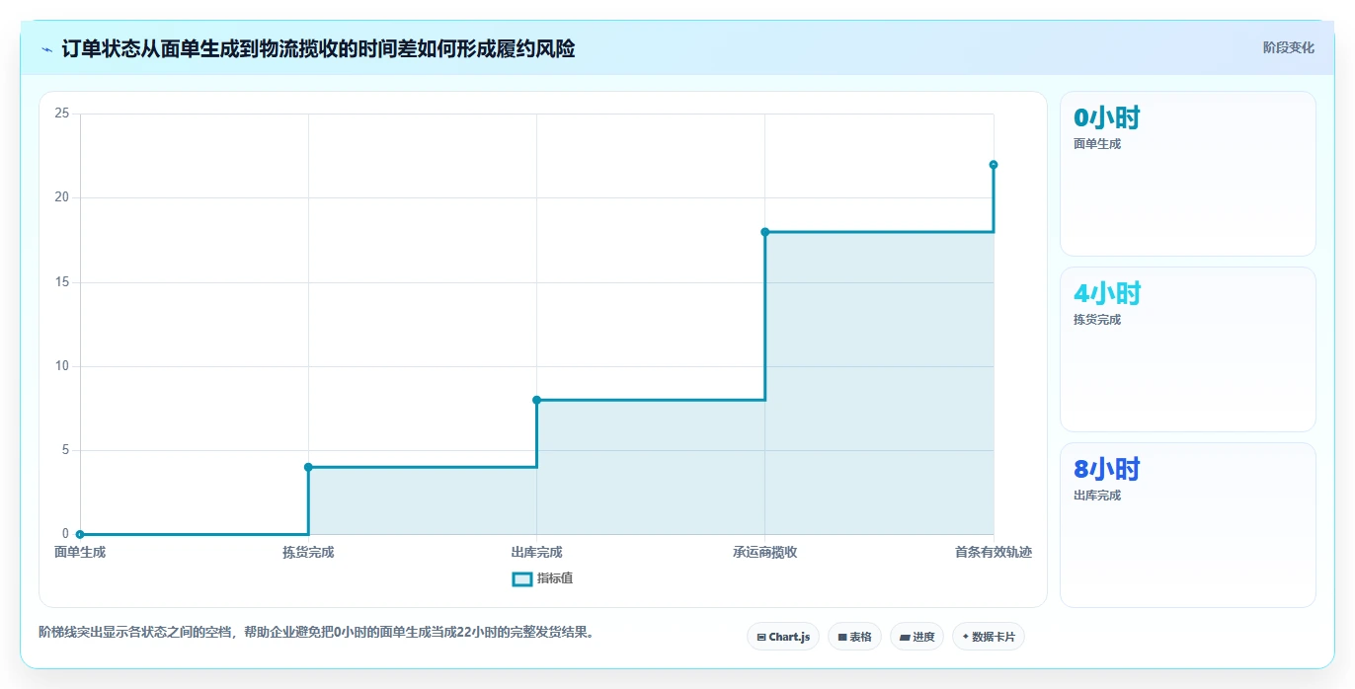Image resolution: width=1355 pixels, height=689 pixels.
Task: Click y-axis value 10
Action: (62, 366)
